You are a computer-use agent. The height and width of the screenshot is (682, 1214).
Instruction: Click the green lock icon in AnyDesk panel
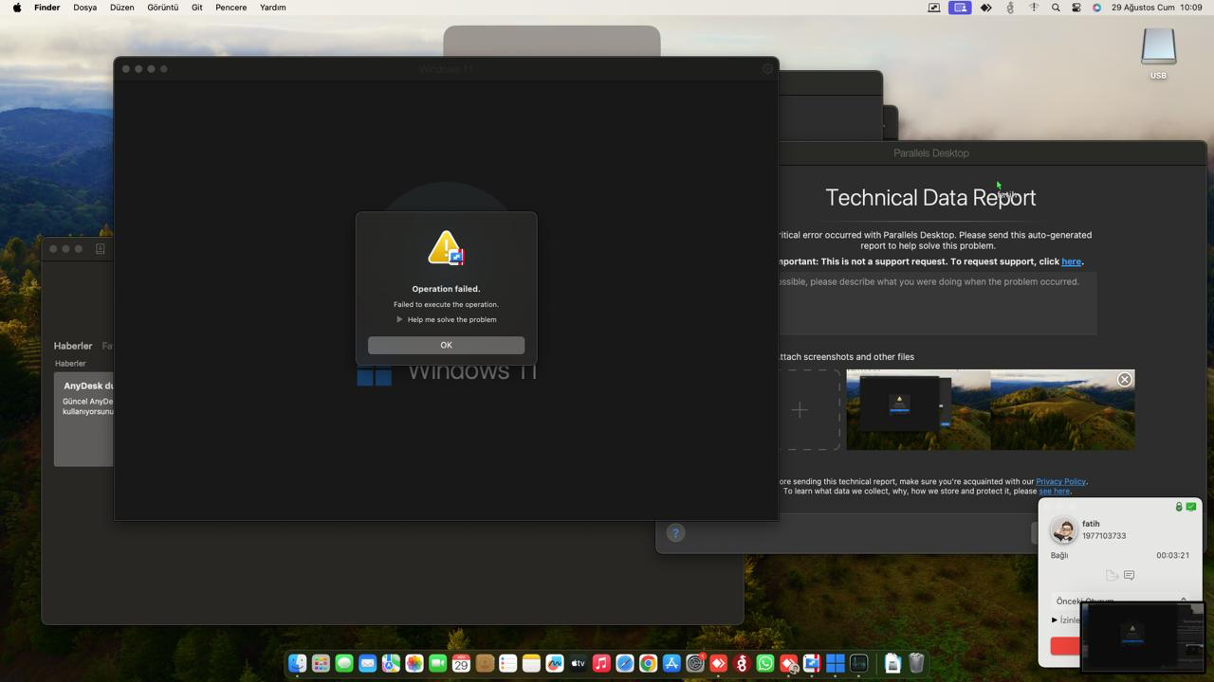[1179, 507]
